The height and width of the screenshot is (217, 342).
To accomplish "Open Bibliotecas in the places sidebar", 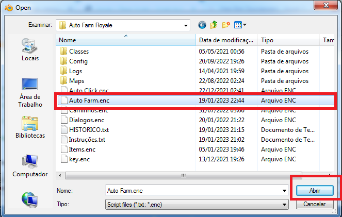I will click(x=30, y=128).
